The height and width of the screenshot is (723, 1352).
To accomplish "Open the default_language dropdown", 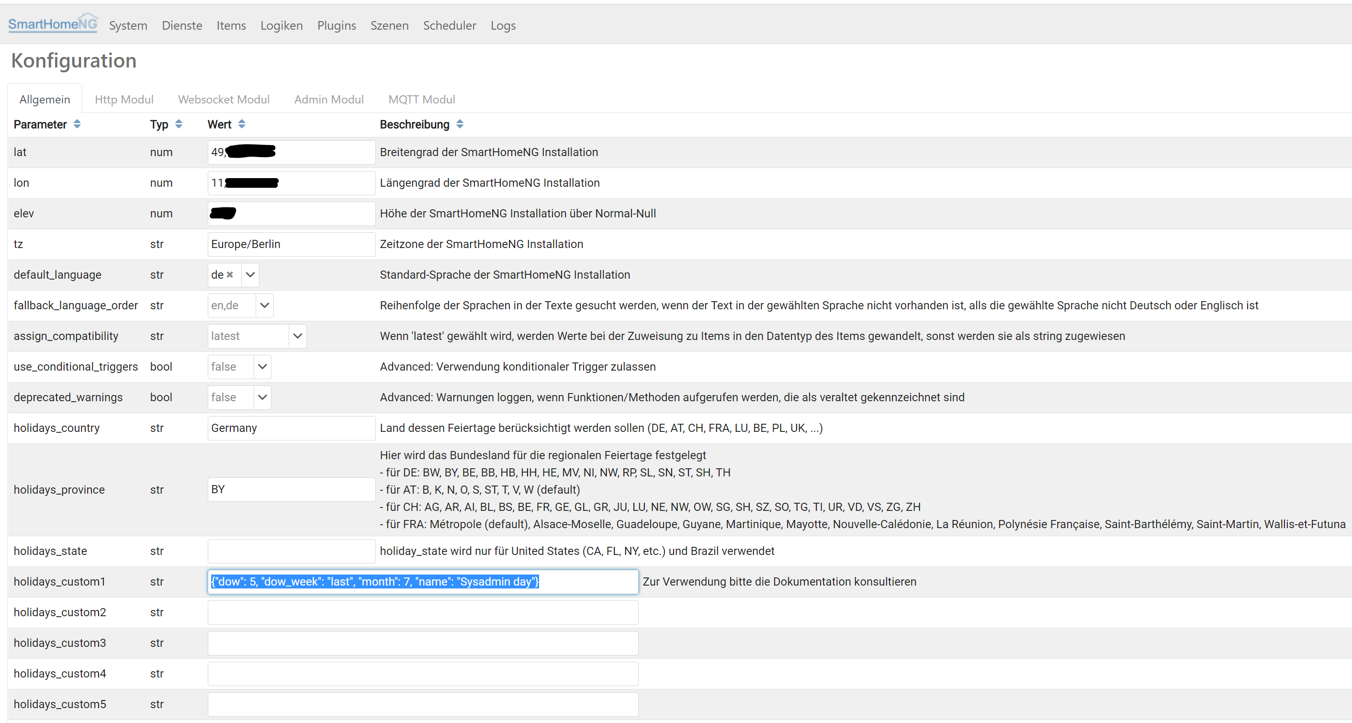I will 250,275.
